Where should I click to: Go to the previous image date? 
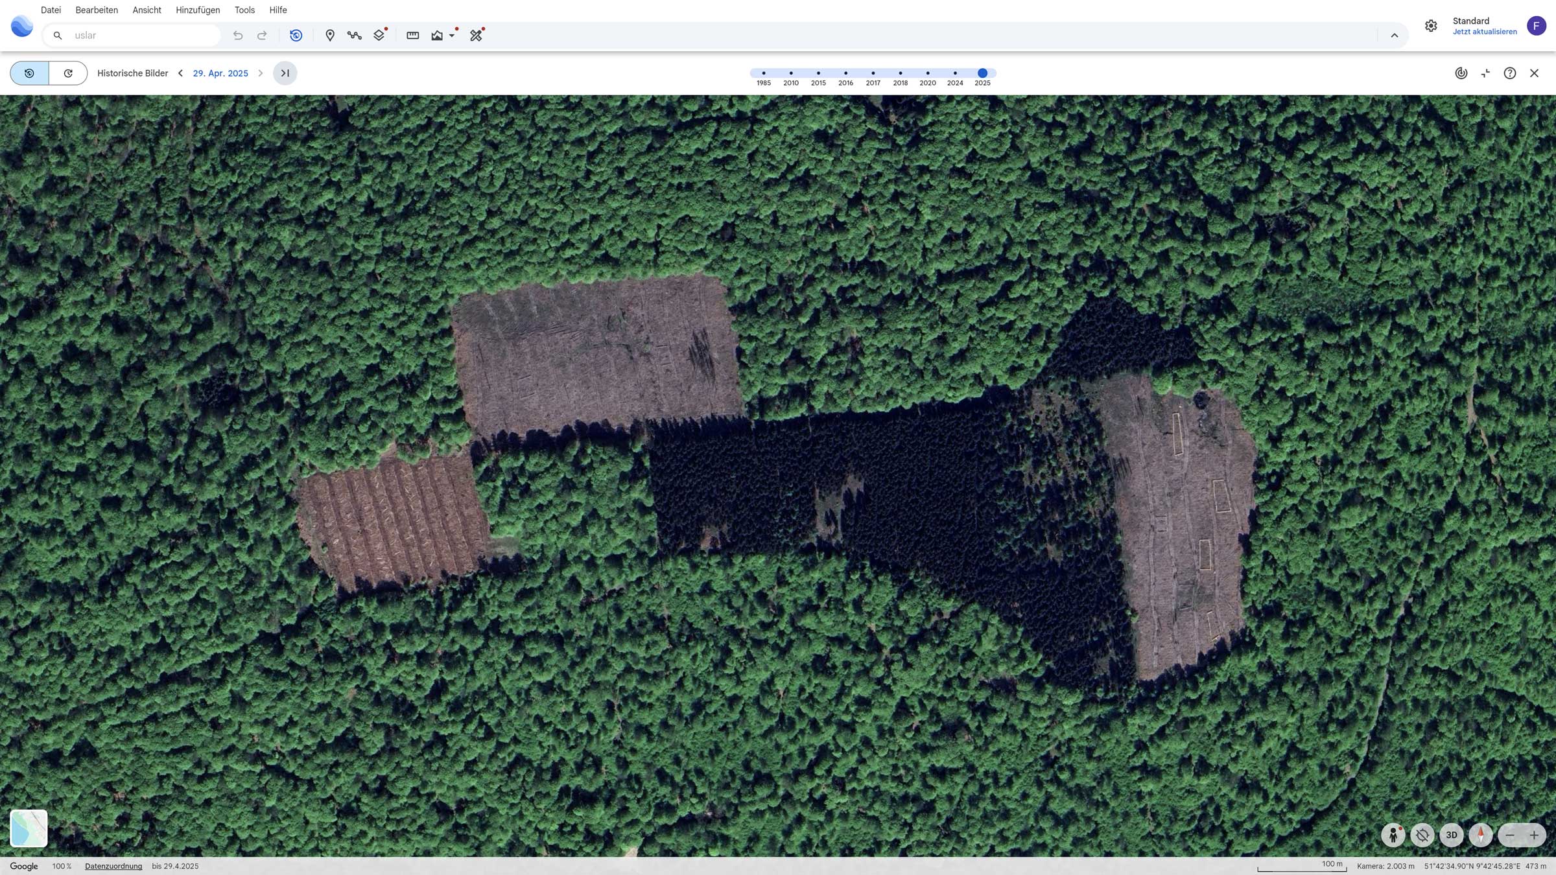(x=180, y=73)
